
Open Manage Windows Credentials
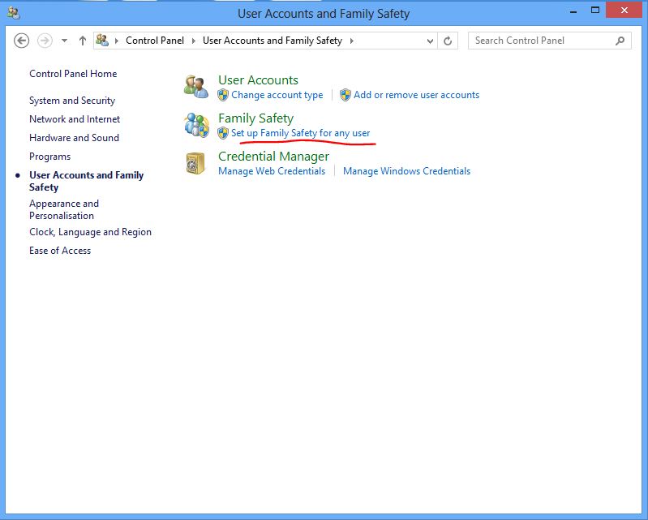tap(406, 171)
